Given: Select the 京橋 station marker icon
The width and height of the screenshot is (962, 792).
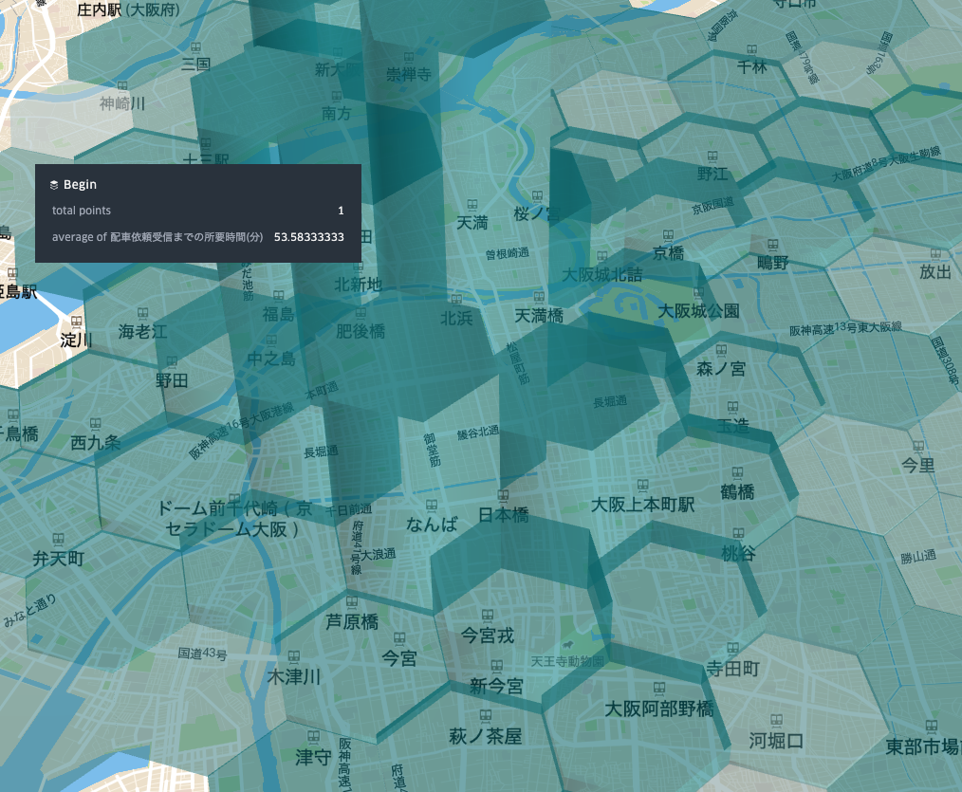Looking at the screenshot, I should [x=668, y=237].
